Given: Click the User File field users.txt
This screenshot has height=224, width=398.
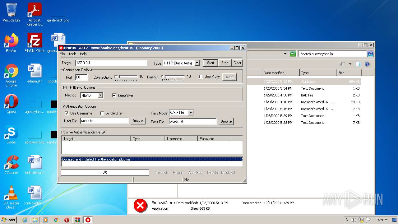Looking at the screenshot, I should pyautogui.click(x=104, y=121).
